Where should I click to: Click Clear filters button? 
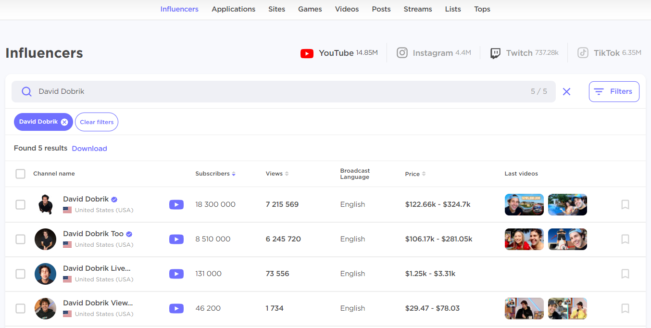tap(97, 122)
